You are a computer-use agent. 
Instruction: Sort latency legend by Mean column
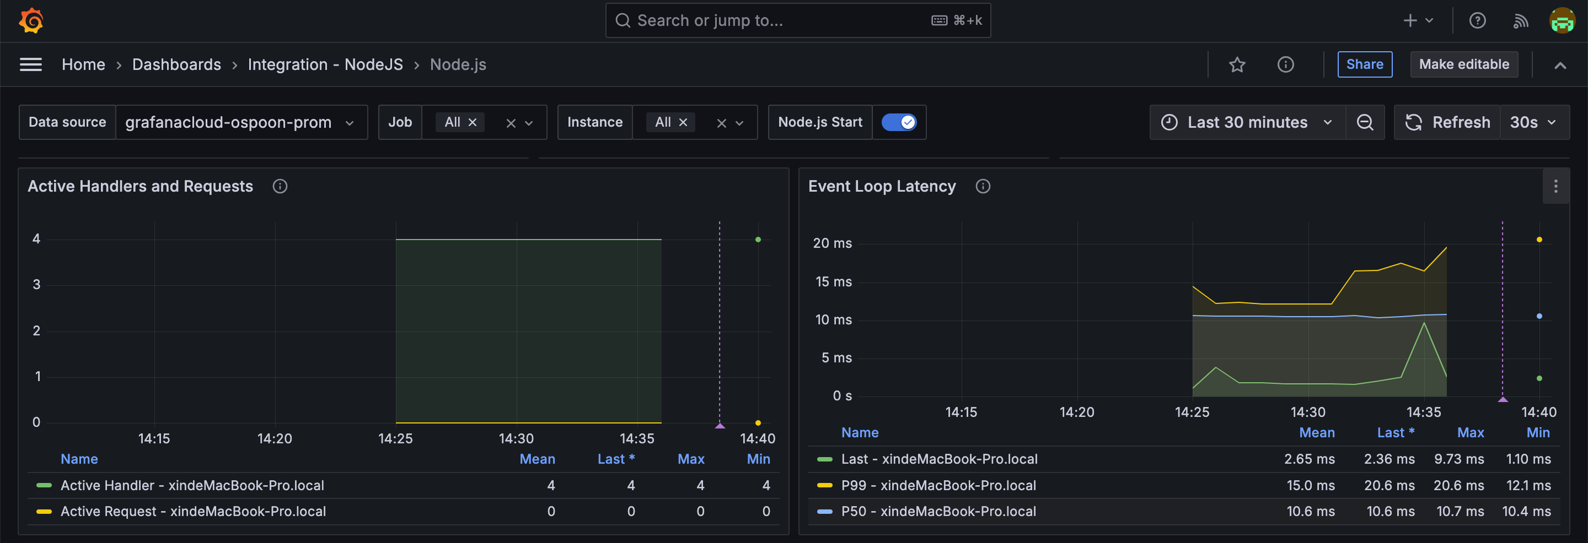point(1317,432)
